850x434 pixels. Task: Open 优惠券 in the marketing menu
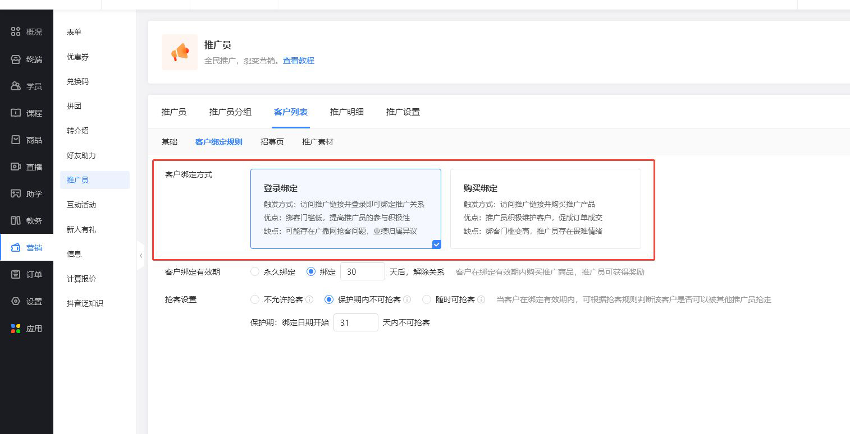(77, 57)
